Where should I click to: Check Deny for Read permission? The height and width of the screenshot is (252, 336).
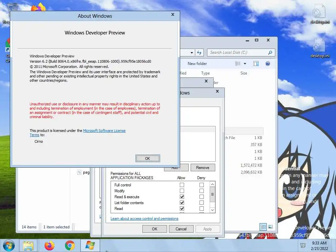point(201,208)
